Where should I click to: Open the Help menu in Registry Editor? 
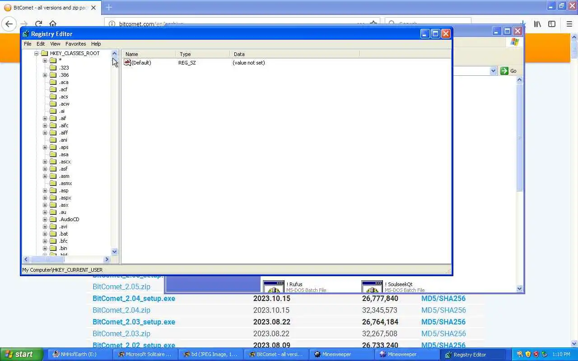96,44
